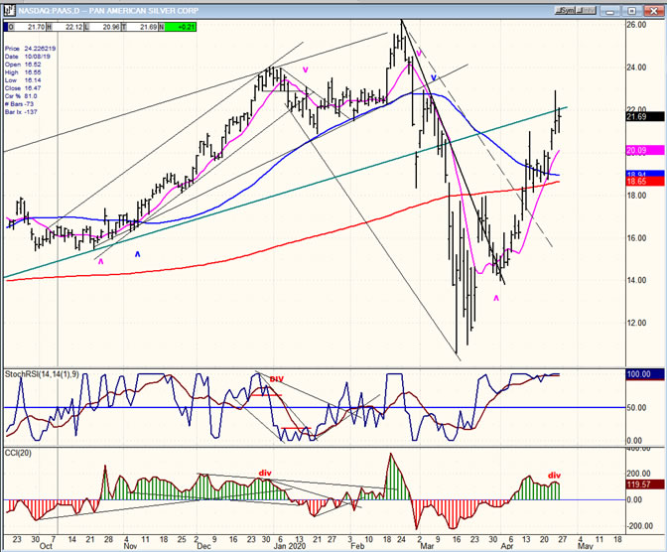
Task: Click the magenta 20.09 moving average label
Action: (645, 150)
